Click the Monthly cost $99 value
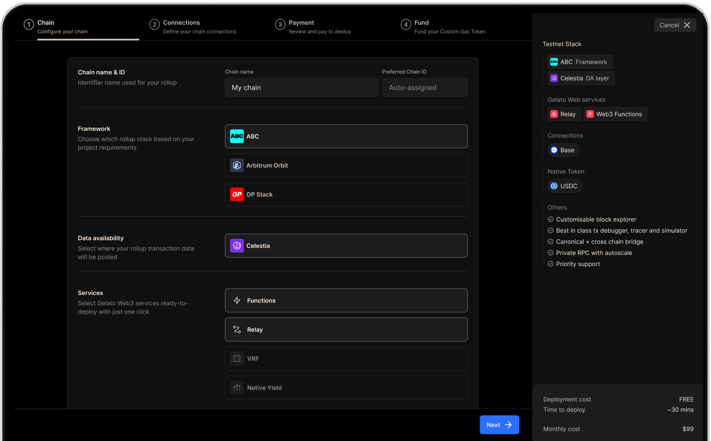Viewport: 711px width, 441px height. tap(688, 429)
